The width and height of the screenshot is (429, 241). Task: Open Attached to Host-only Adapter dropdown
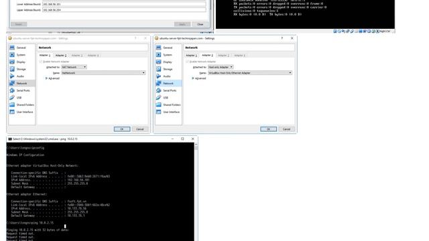(221, 67)
